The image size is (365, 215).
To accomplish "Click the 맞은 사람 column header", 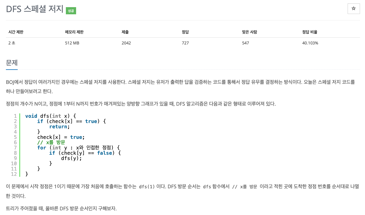I will tap(249, 32).
